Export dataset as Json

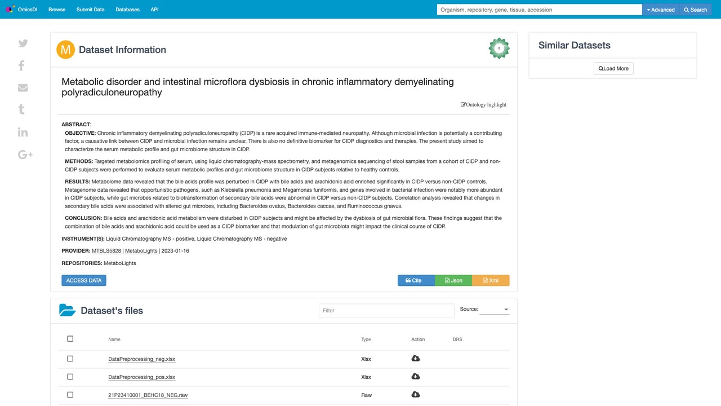click(x=453, y=280)
